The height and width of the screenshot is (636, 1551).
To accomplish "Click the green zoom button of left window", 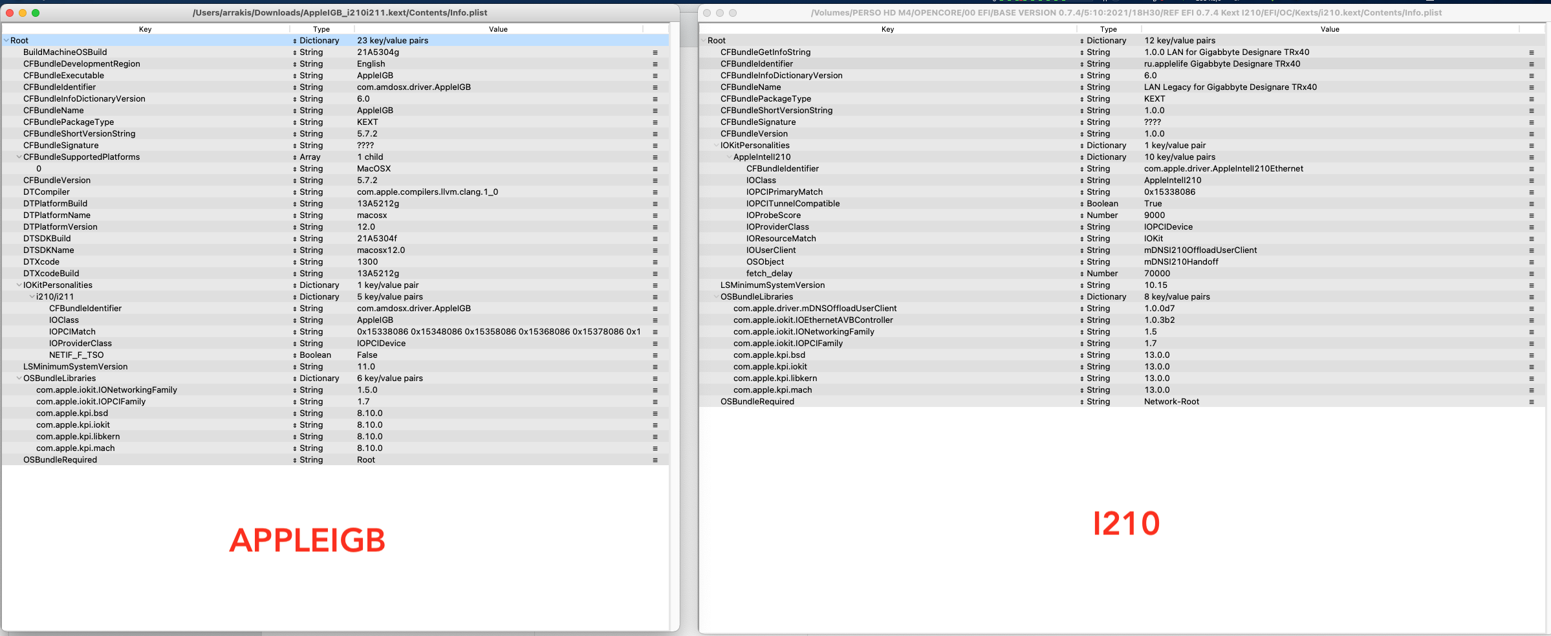I will [36, 13].
